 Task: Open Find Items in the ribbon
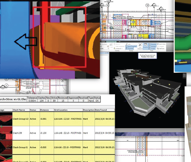pos(104,44)
